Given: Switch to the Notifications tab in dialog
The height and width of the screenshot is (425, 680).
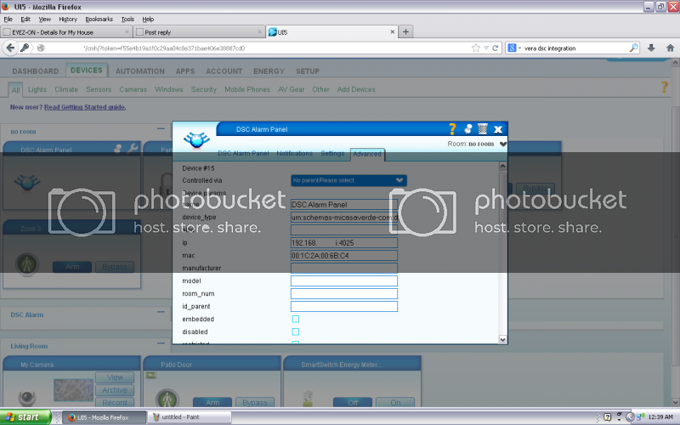Looking at the screenshot, I should [294, 154].
